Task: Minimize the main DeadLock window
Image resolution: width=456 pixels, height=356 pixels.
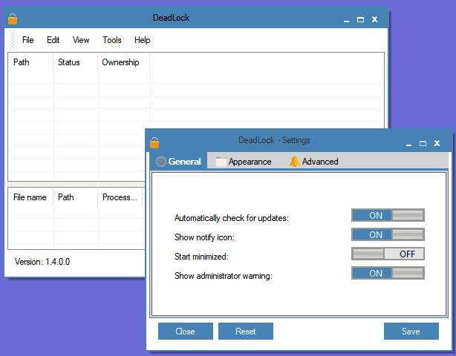Action: point(346,20)
